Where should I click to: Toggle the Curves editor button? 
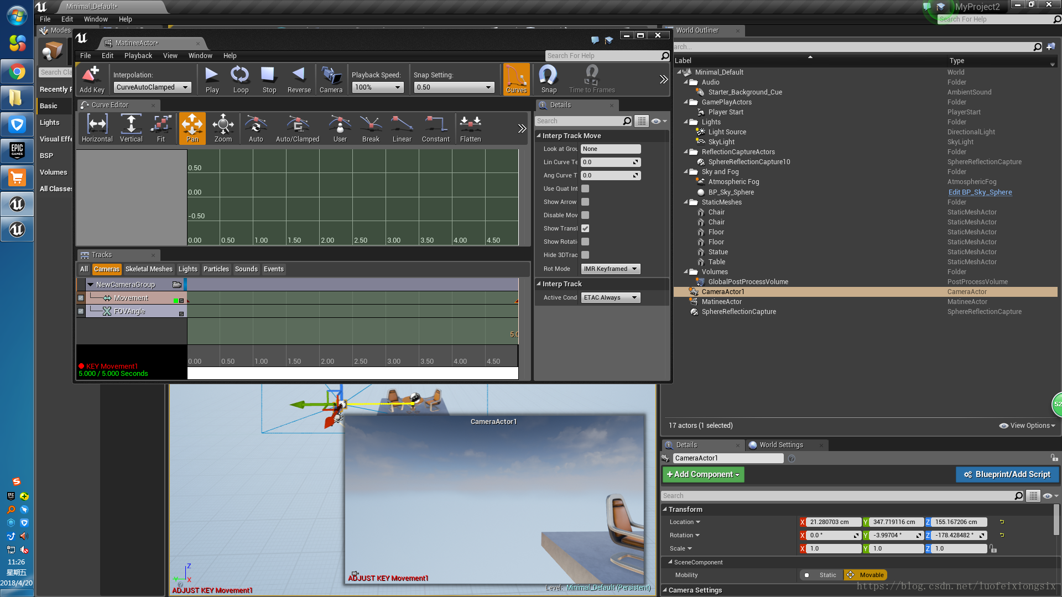516,79
